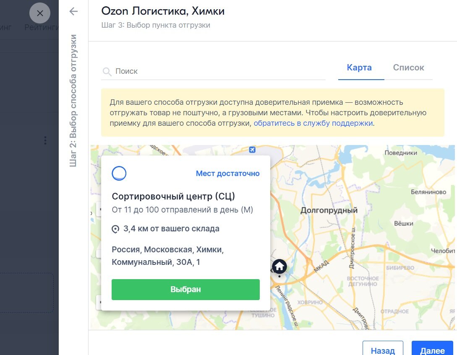Screen dimensions: 457x355
Task: Click Ozon Логистика, Химки heading
Action: (x=163, y=11)
